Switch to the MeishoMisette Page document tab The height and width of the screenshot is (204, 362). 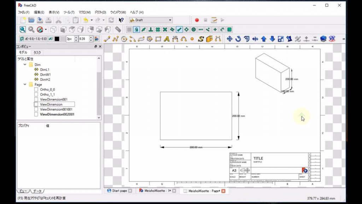[203, 191]
